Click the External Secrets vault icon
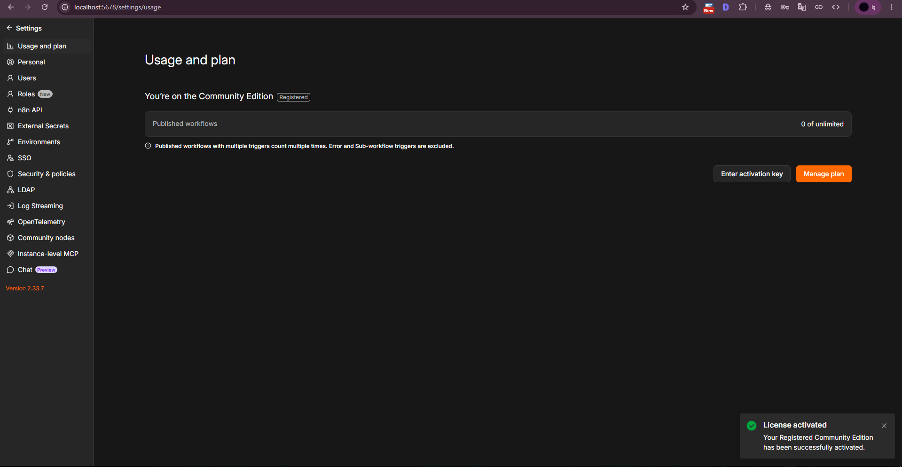Image resolution: width=902 pixels, height=467 pixels. coord(10,126)
